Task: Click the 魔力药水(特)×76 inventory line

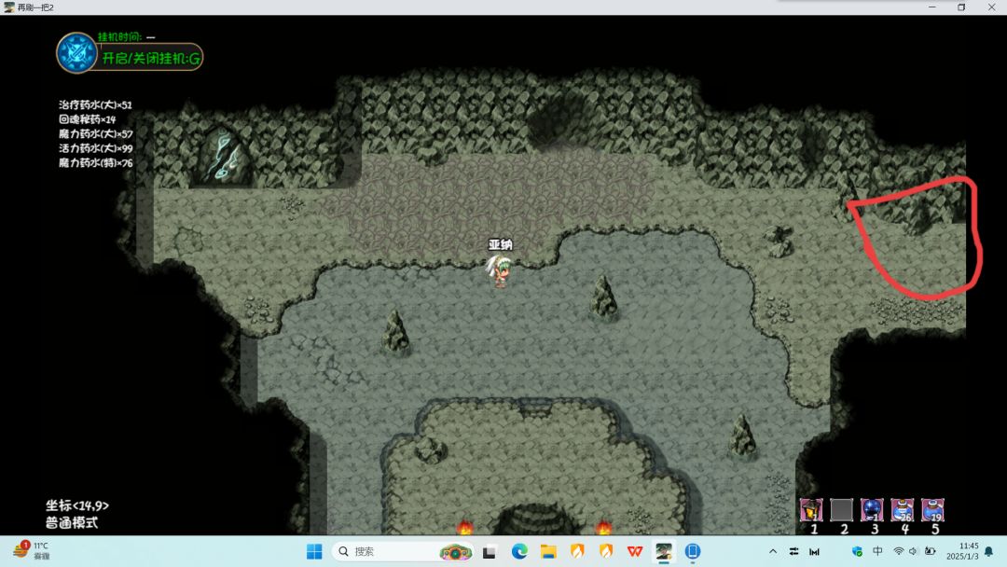Action: (x=96, y=163)
